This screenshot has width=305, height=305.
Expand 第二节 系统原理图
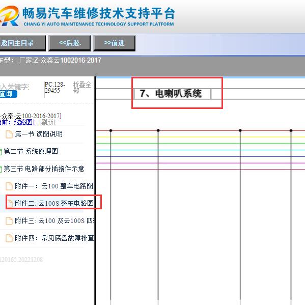click(31, 151)
